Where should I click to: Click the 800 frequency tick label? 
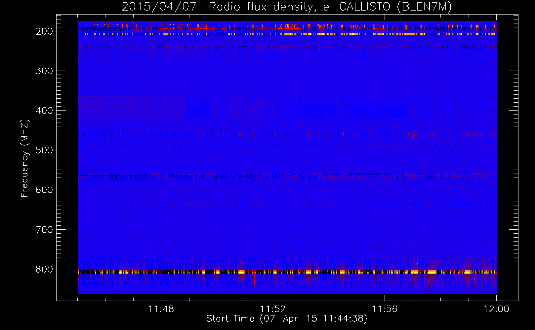pyautogui.click(x=44, y=269)
